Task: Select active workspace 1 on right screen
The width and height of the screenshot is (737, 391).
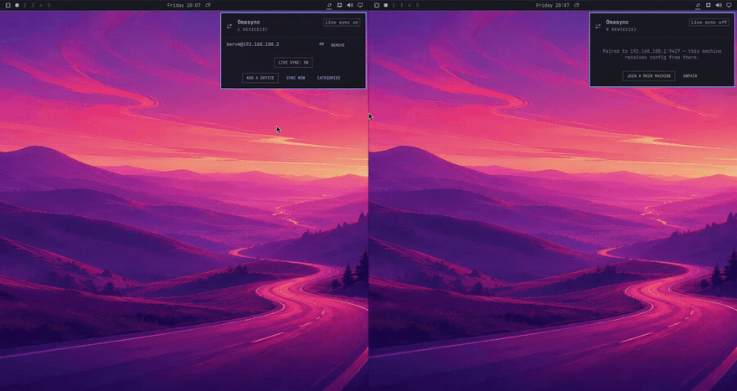Action: [386, 5]
